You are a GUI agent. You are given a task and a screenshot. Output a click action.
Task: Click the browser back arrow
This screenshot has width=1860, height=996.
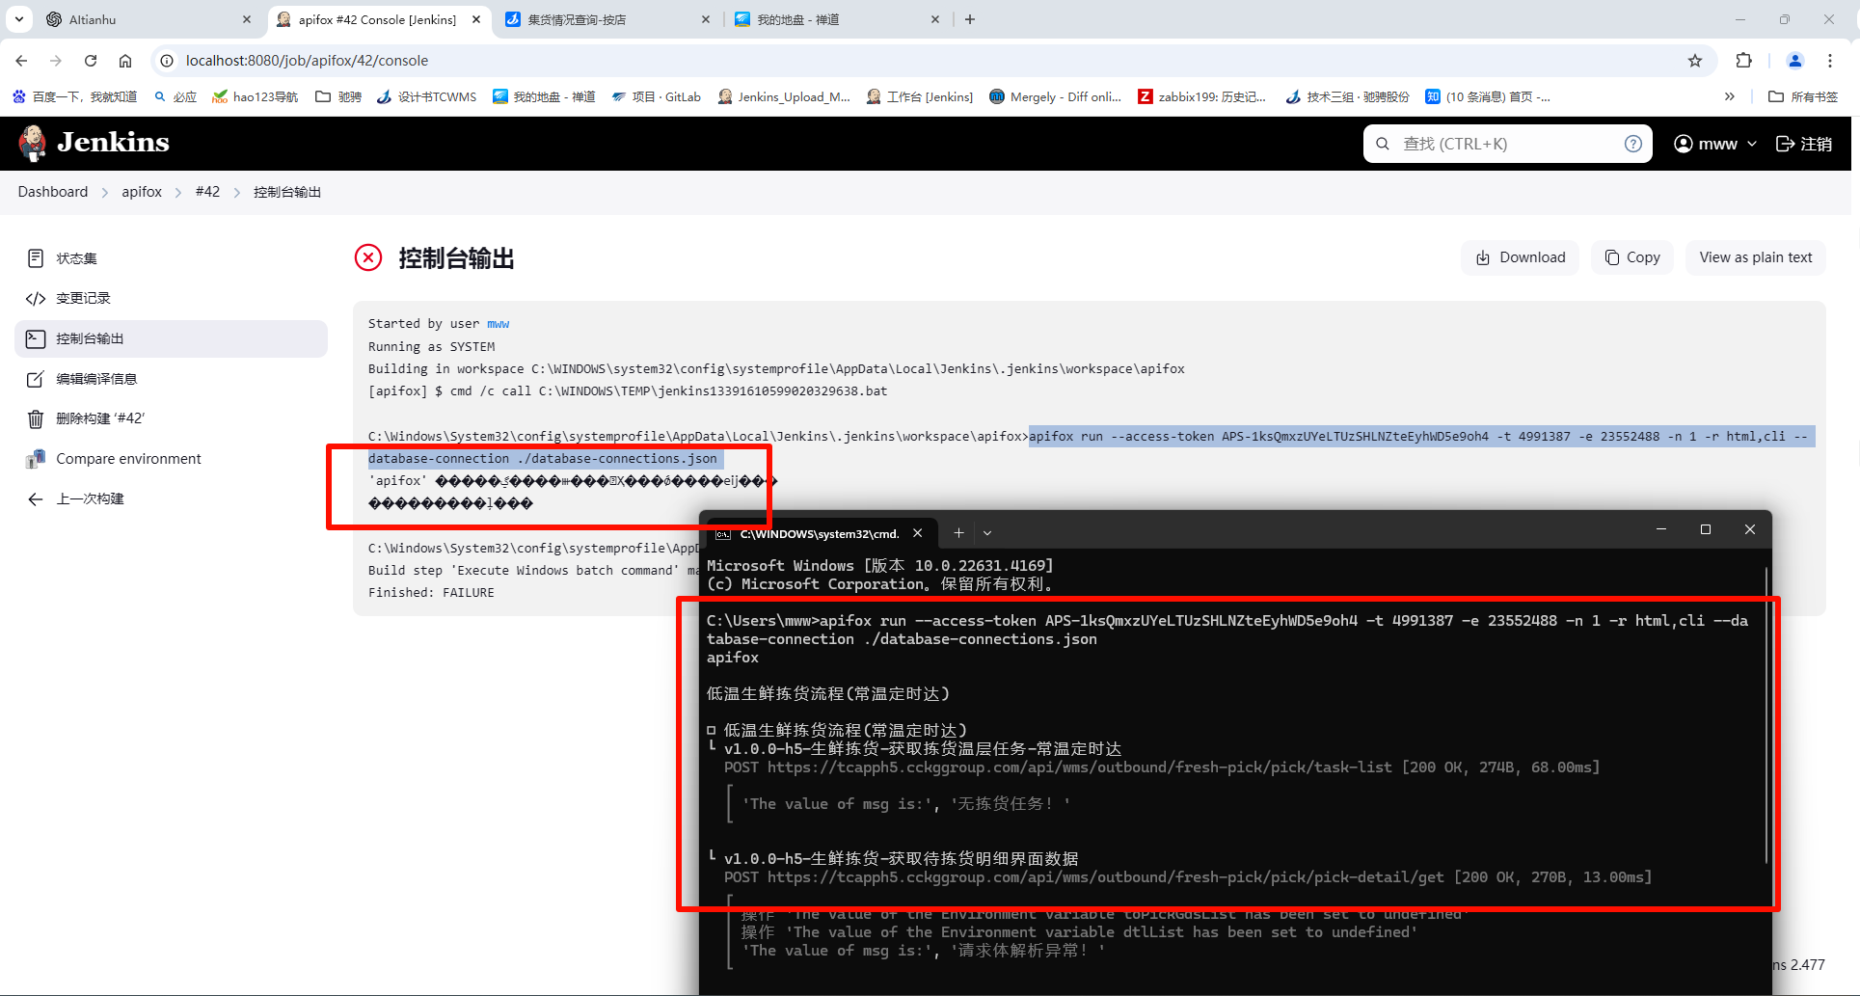pyautogui.click(x=21, y=61)
